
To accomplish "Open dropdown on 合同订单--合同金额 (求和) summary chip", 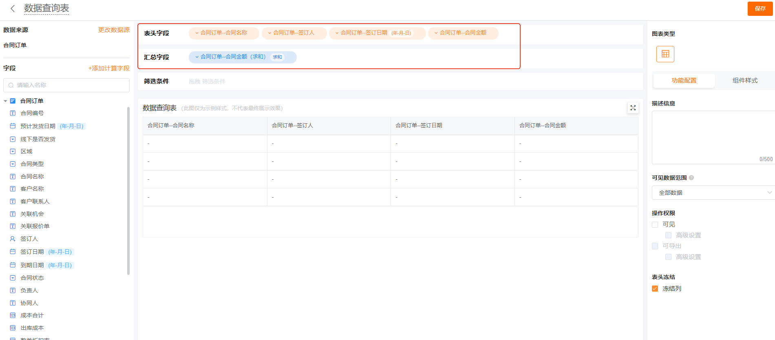I will (x=197, y=57).
